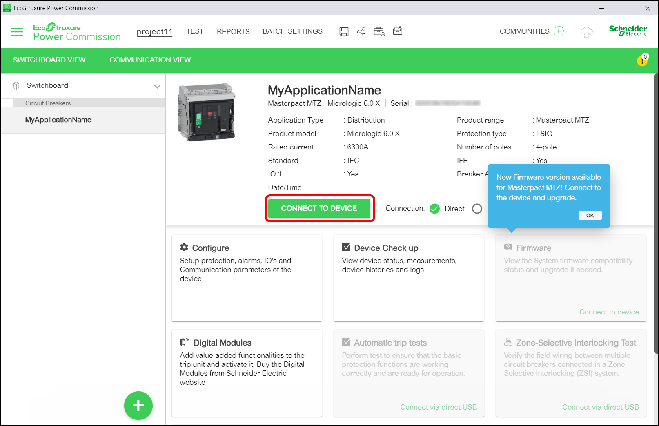
Task: Click the 'Protection type' value LSIG
Action: (544, 134)
